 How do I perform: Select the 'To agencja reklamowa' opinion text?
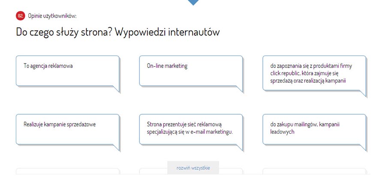pyautogui.click(x=48, y=66)
